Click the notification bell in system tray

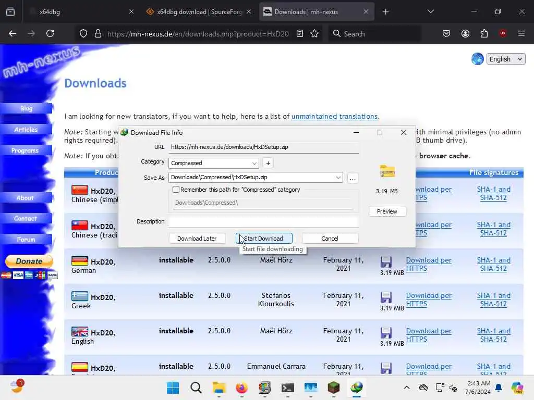tap(499, 387)
